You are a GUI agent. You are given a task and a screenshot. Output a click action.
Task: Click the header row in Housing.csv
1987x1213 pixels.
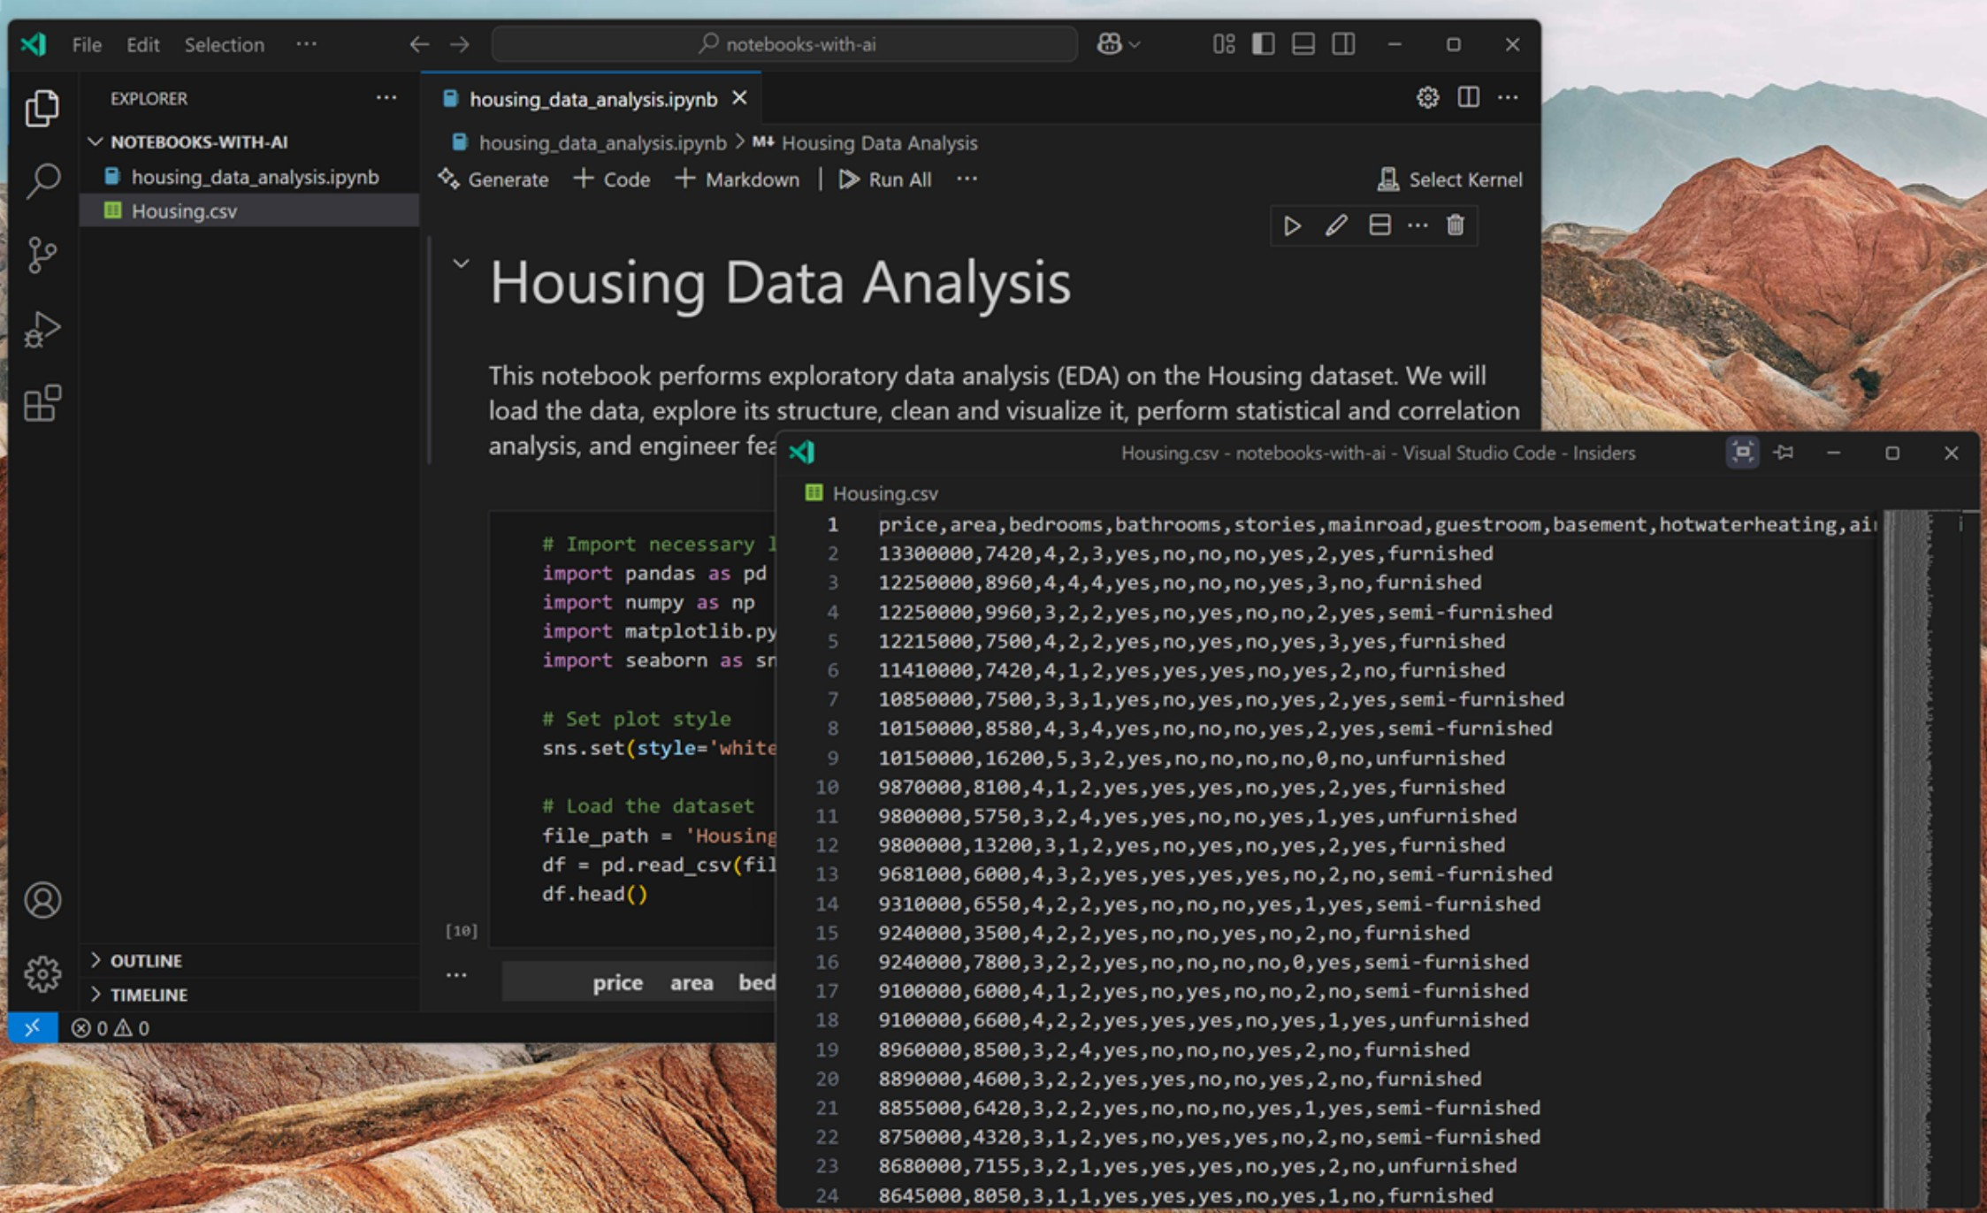tap(1378, 524)
